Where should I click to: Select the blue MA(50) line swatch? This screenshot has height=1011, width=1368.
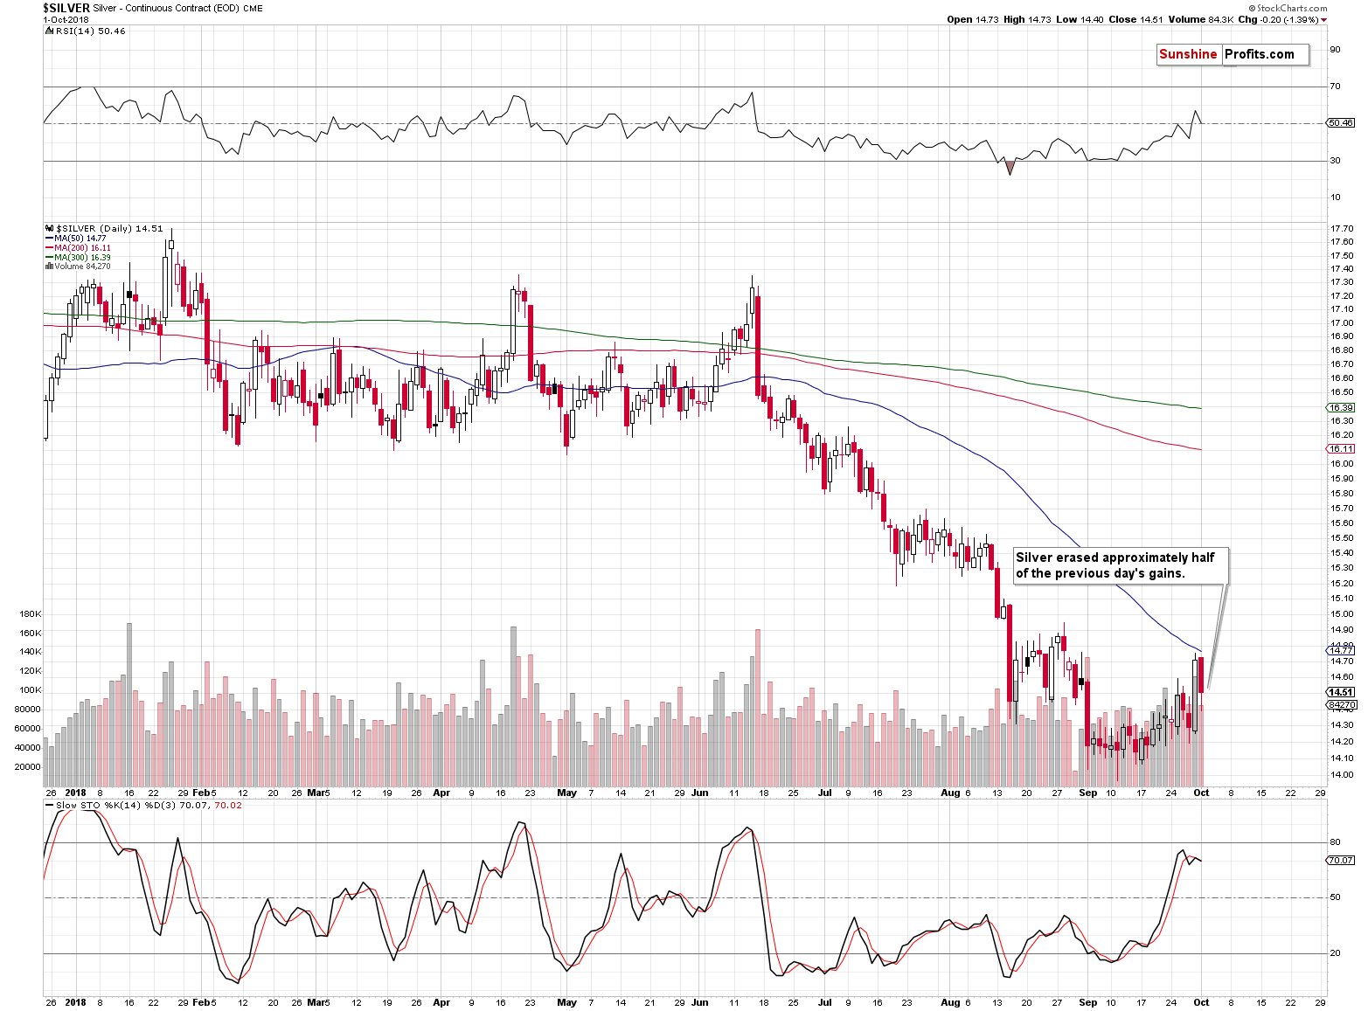pos(49,239)
